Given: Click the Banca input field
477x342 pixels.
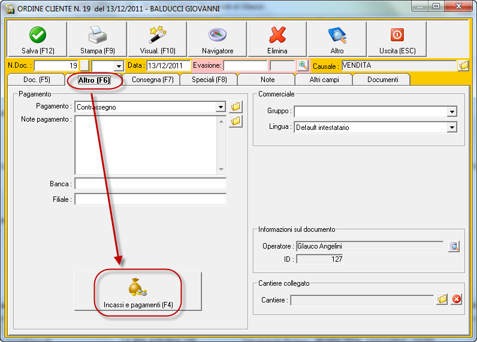Looking at the screenshot, I should [x=150, y=184].
